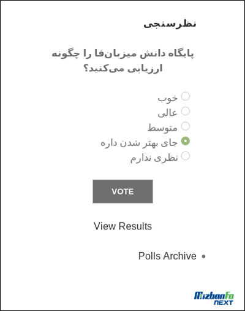
Task: Click the letter M in Mizbanfa logo
Action: [x=198, y=296]
